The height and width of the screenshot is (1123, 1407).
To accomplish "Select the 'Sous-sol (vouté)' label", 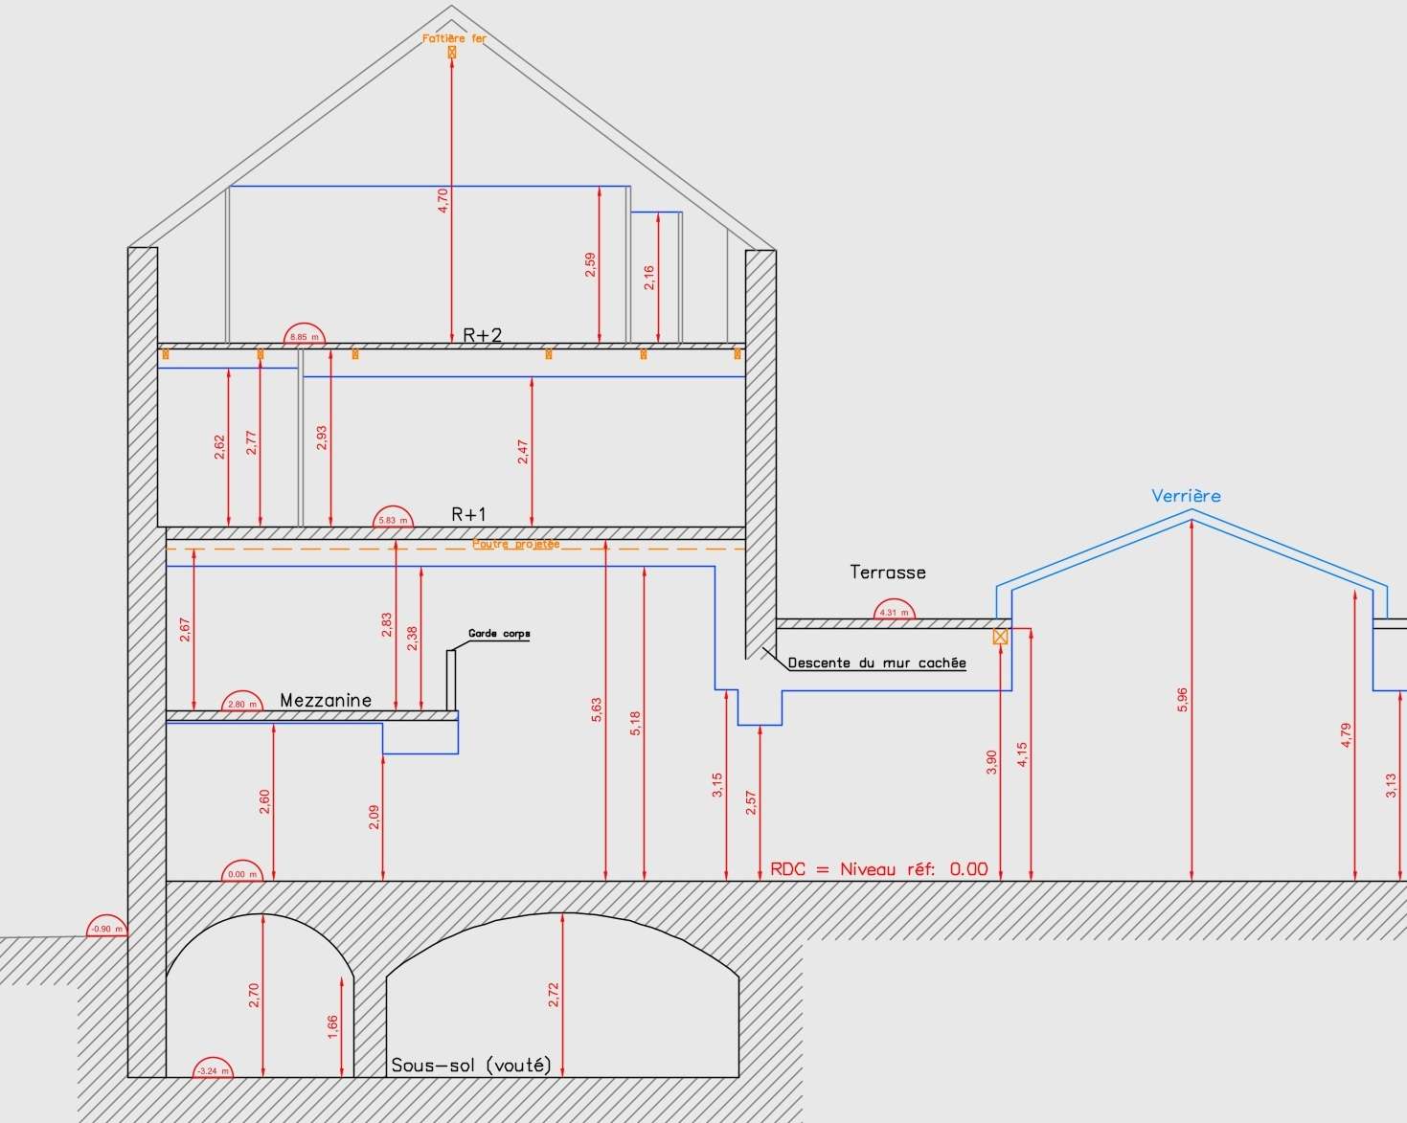I will (471, 1065).
